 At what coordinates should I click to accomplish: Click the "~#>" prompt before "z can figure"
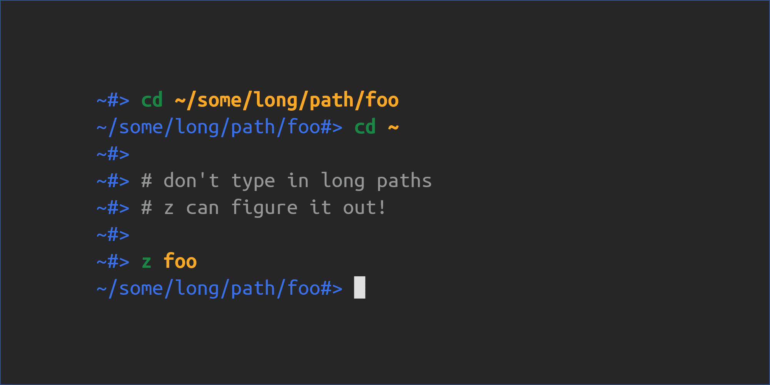coord(113,208)
